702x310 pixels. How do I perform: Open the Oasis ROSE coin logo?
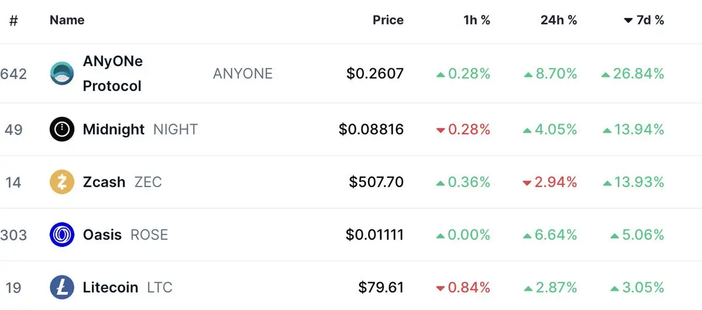coord(62,235)
